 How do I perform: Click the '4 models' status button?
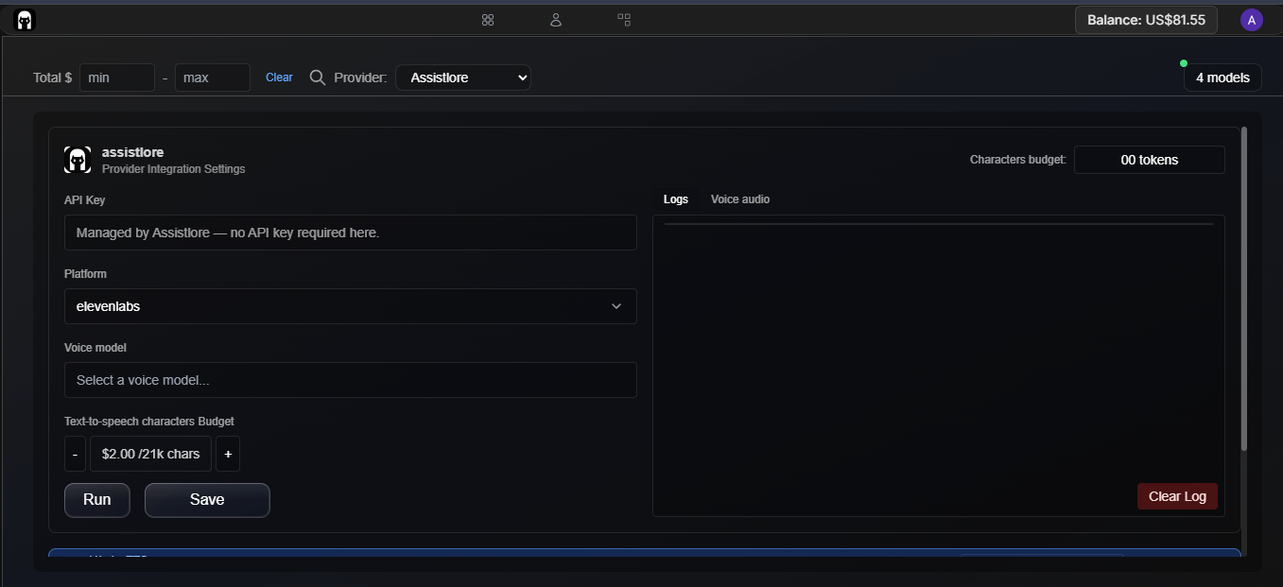click(x=1222, y=78)
